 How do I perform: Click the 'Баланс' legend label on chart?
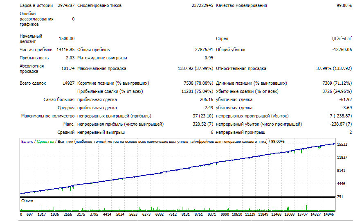[x=27, y=141]
